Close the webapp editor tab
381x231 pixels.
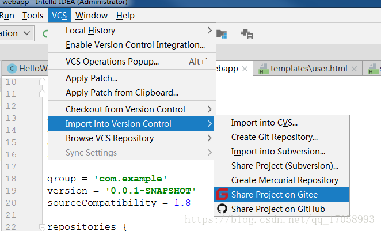[x=245, y=69]
